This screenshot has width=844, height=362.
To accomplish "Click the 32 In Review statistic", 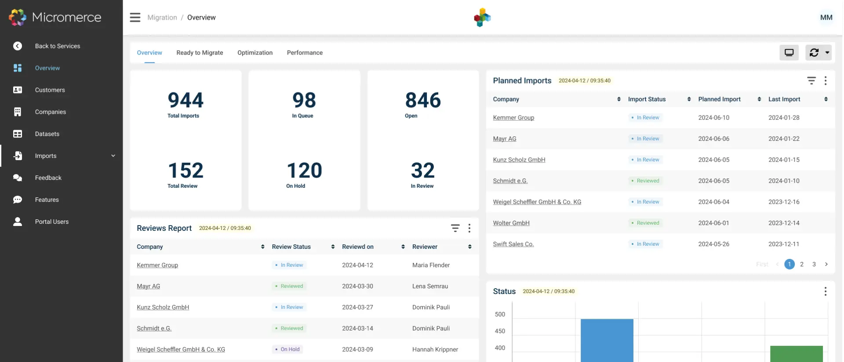I will (422, 175).
